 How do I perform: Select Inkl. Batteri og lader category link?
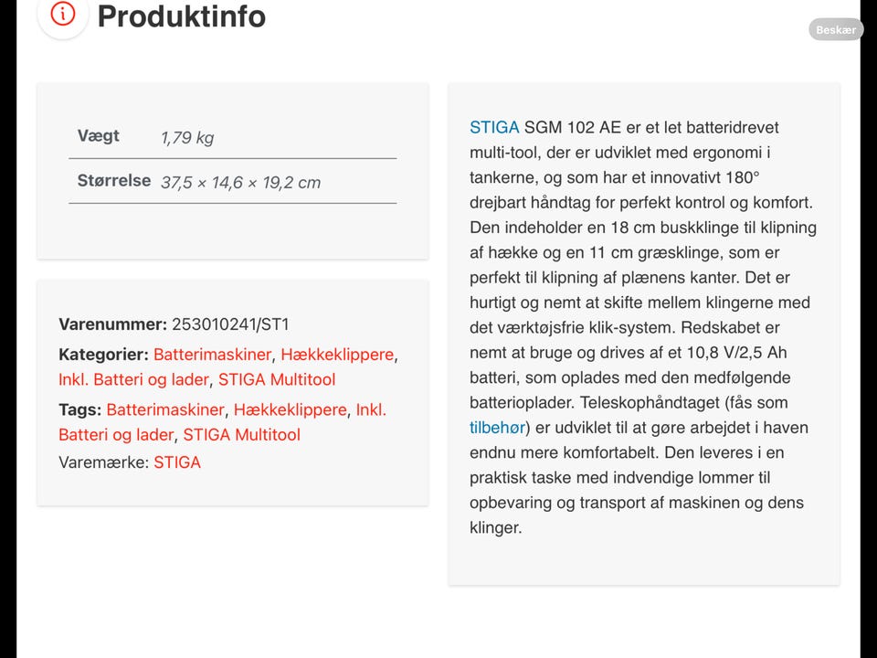point(133,379)
